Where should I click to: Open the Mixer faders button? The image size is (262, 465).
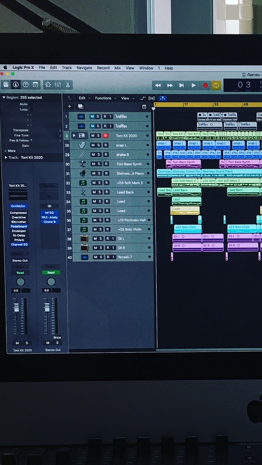[x=58, y=85]
